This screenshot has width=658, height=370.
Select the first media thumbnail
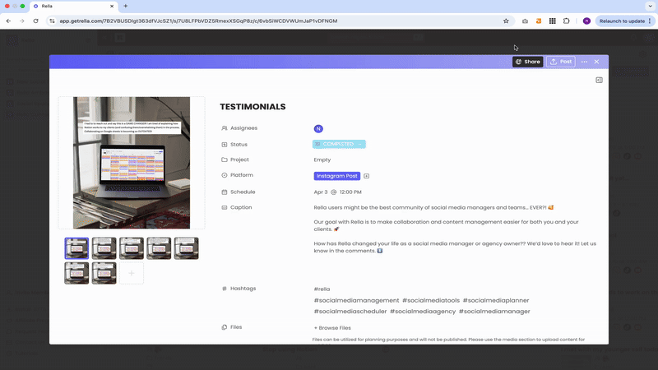76,248
